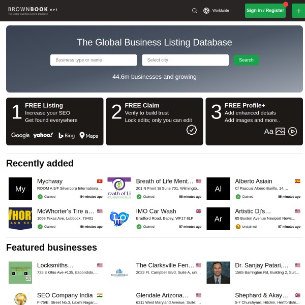Click the play video icon in Profile+ card
Screen dimensions: 305x305
292,132
